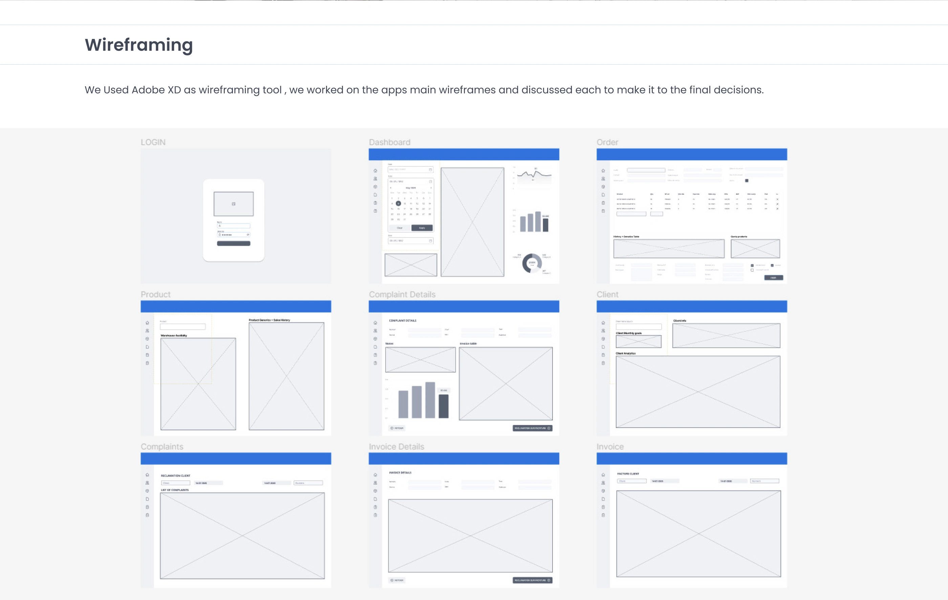Image resolution: width=948 pixels, height=600 pixels.
Task: Click users icon in Order wireframe sidebar
Action: click(x=603, y=179)
